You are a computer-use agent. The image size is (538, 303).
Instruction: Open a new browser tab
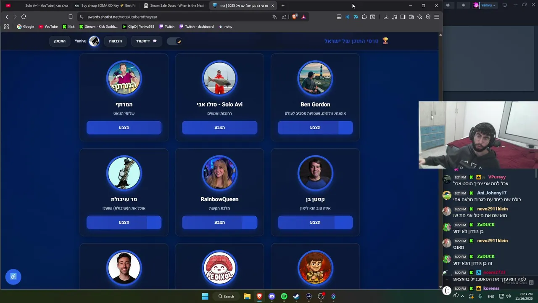283,5
